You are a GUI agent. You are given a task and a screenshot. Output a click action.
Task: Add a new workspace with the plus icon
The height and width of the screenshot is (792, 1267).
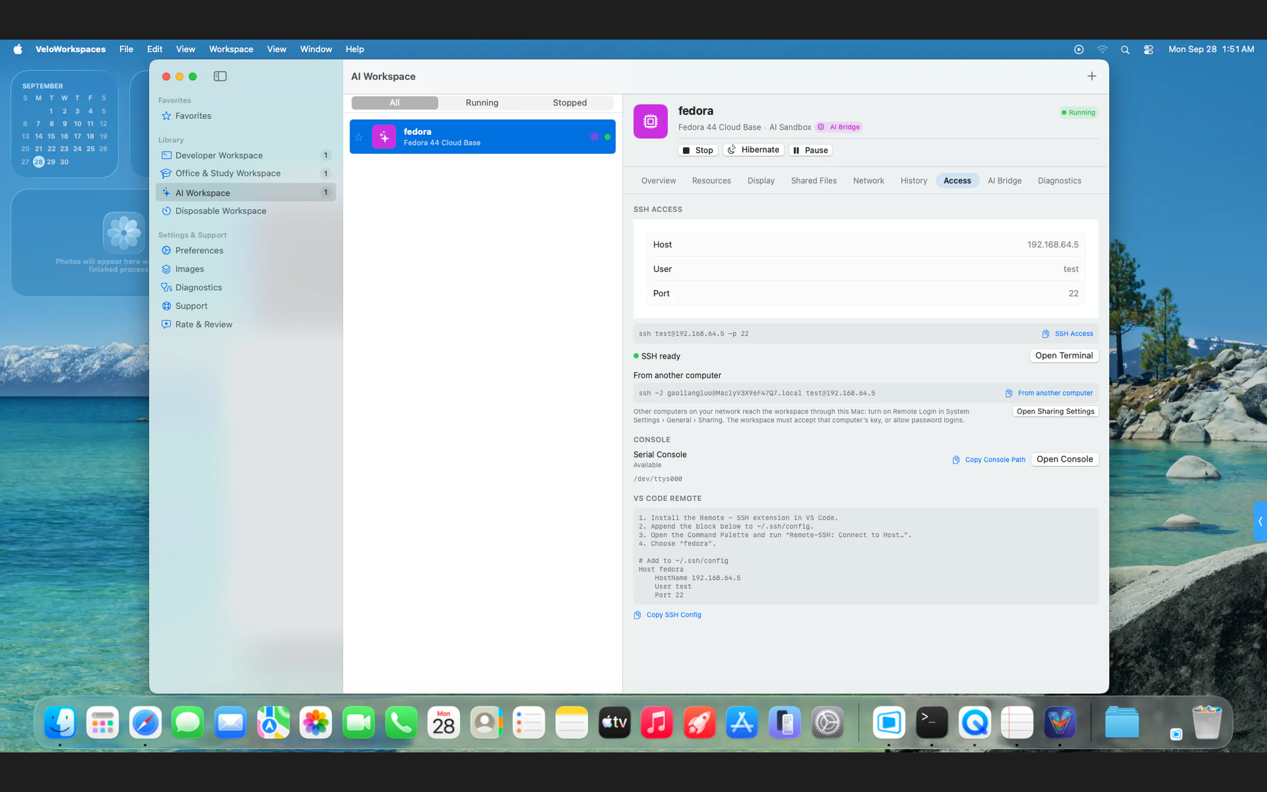[1091, 77]
